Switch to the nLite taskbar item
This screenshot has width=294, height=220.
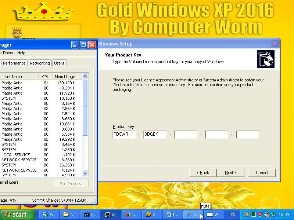193,214
